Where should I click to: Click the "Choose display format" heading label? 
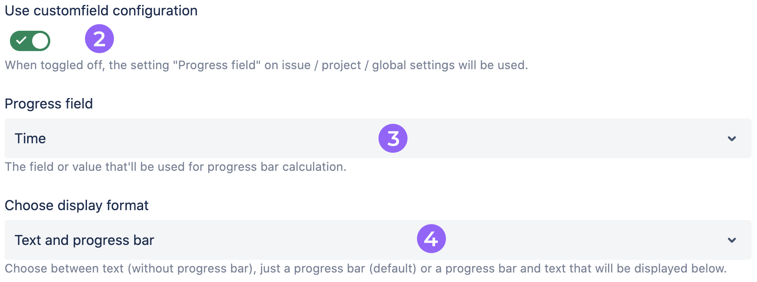pos(77,206)
